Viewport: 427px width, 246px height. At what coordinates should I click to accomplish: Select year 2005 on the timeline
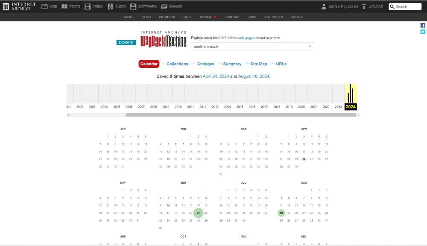(117, 107)
